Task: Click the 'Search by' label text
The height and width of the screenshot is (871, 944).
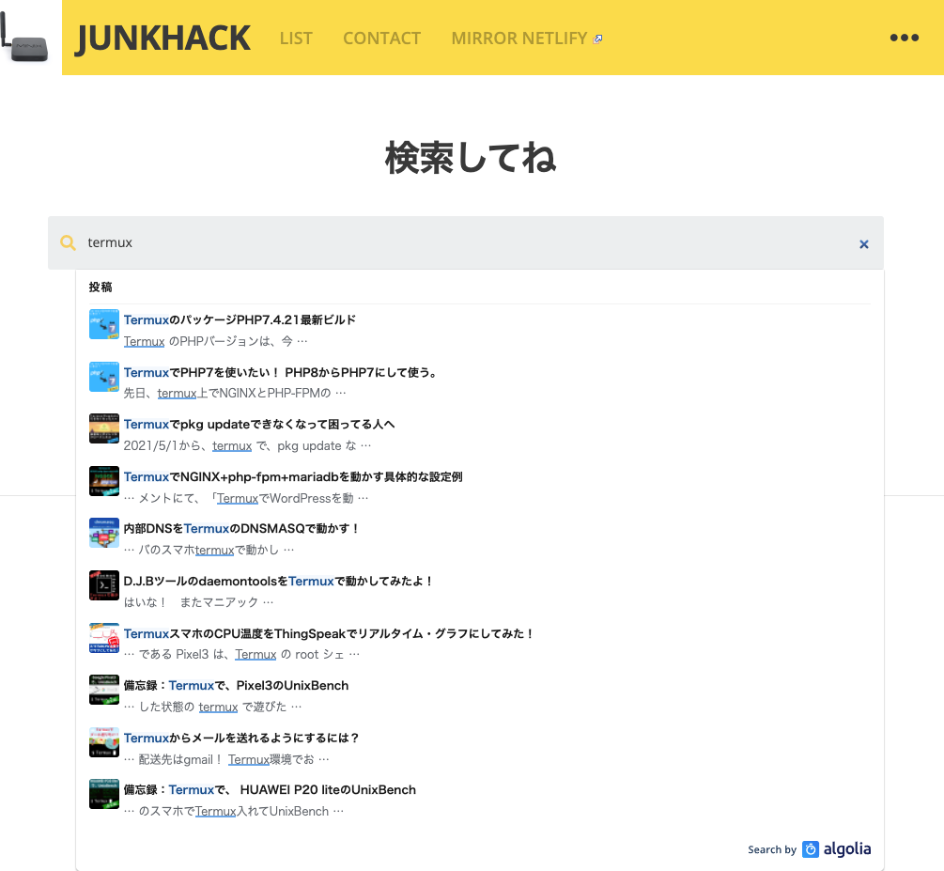Action: 772,849
